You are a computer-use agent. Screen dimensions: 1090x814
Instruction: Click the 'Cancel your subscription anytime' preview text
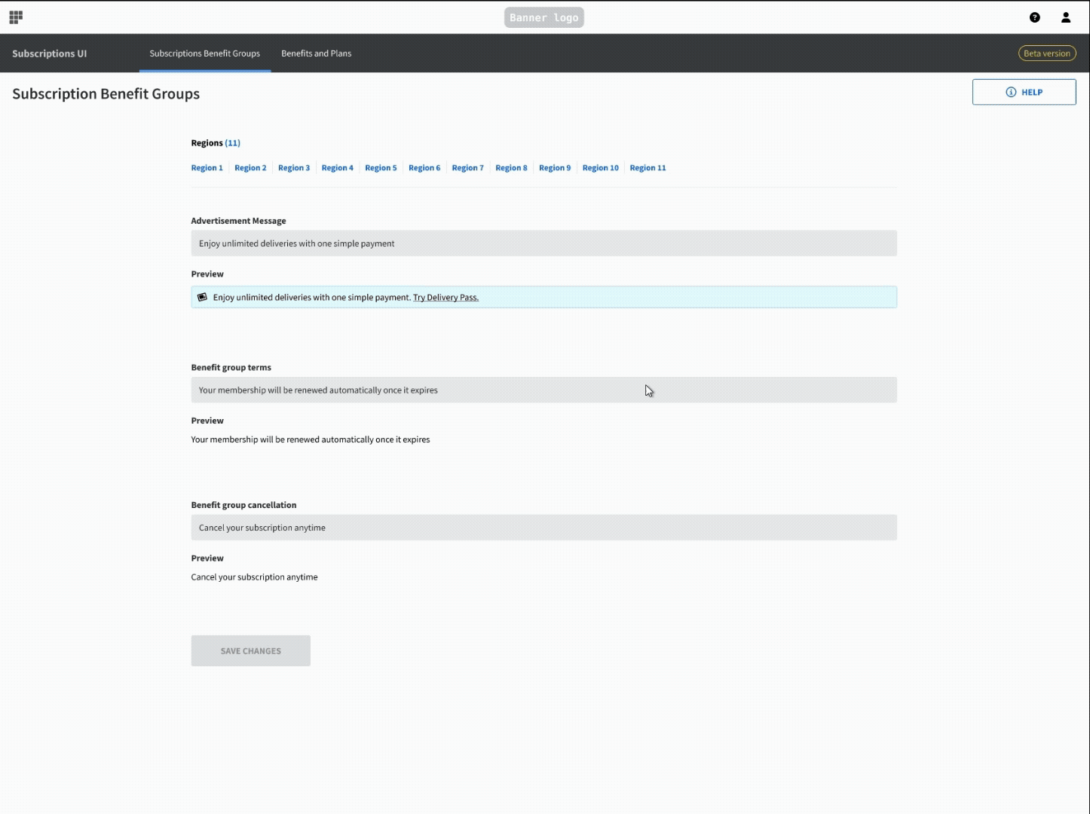(255, 577)
